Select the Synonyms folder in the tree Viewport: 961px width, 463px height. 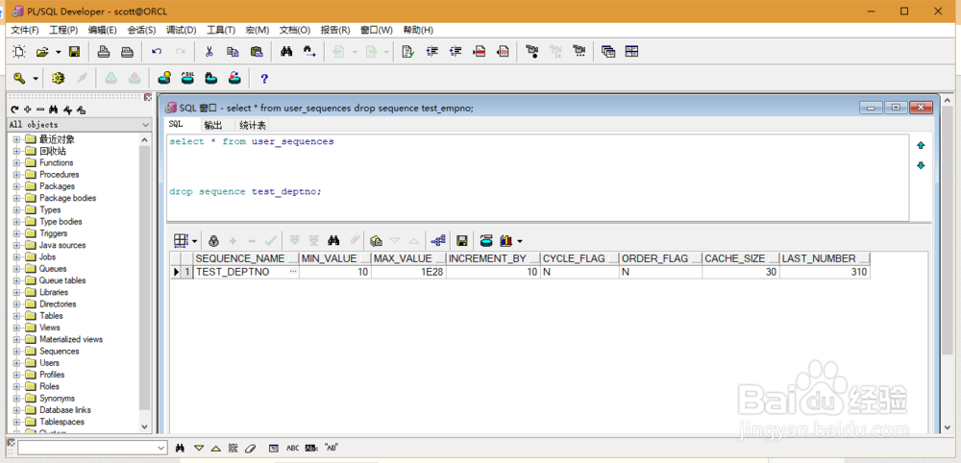pyautogui.click(x=57, y=398)
